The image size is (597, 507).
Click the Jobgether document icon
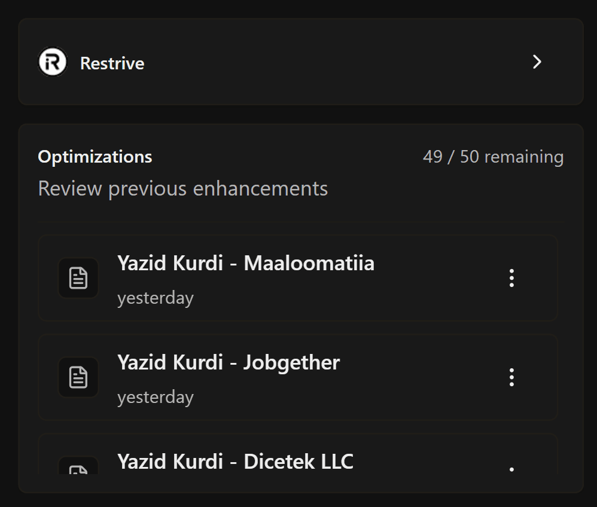pyautogui.click(x=78, y=377)
